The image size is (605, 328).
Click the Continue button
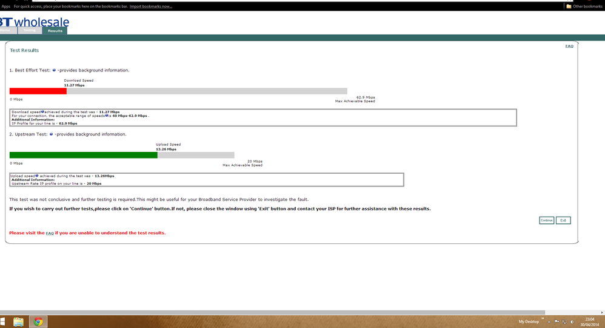point(546,220)
